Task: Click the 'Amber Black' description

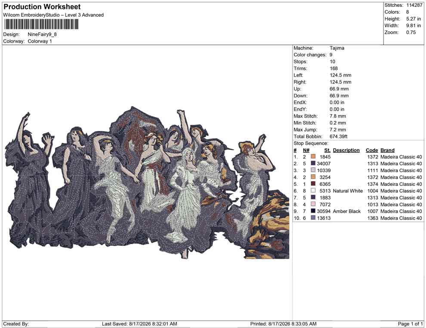Action: [347, 211]
